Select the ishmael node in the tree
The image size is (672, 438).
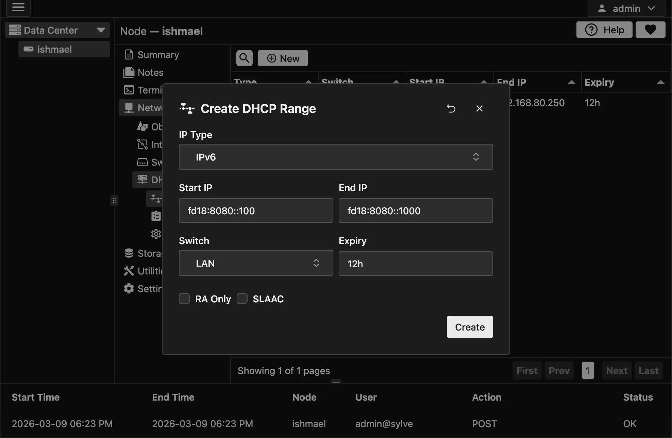click(x=64, y=49)
